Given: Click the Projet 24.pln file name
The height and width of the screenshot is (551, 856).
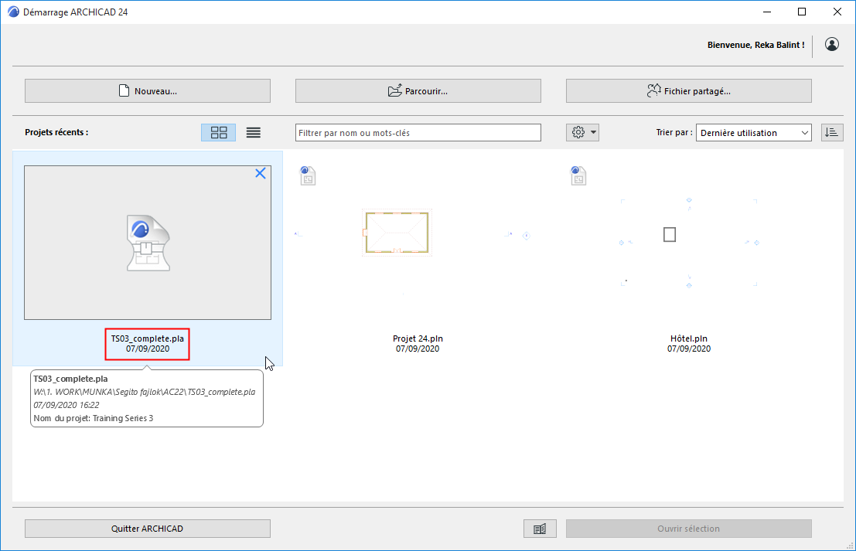Looking at the screenshot, I should click(418, 338).
